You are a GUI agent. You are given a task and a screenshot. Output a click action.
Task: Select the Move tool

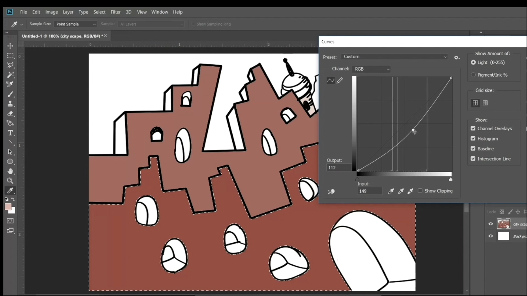pos(10,46)
